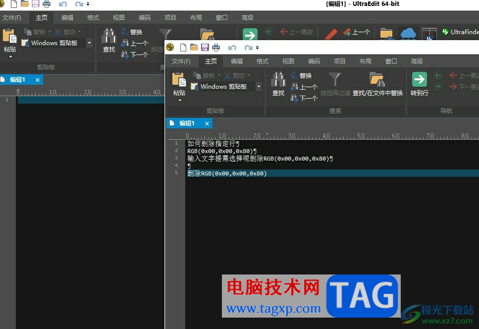Expand Cut dropdown arrow in front window
The height and width of the screenshot is (329, 479).
click(249, 75)
